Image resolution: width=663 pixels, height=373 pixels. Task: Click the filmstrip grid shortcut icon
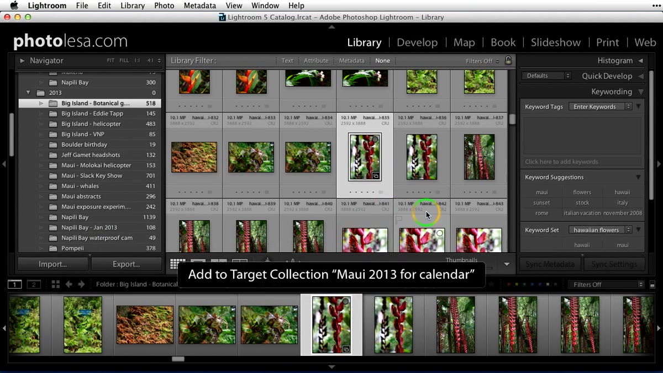pyautogui.click(x=55, y=284)
